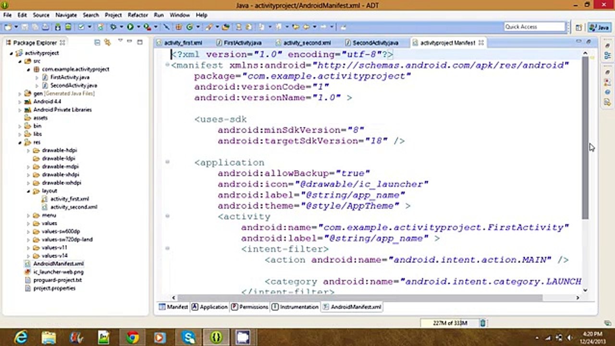The height and width of the screenshot is (346, 615).
Task: Collapse the activityproject root node
Action: tap(12, 53)
